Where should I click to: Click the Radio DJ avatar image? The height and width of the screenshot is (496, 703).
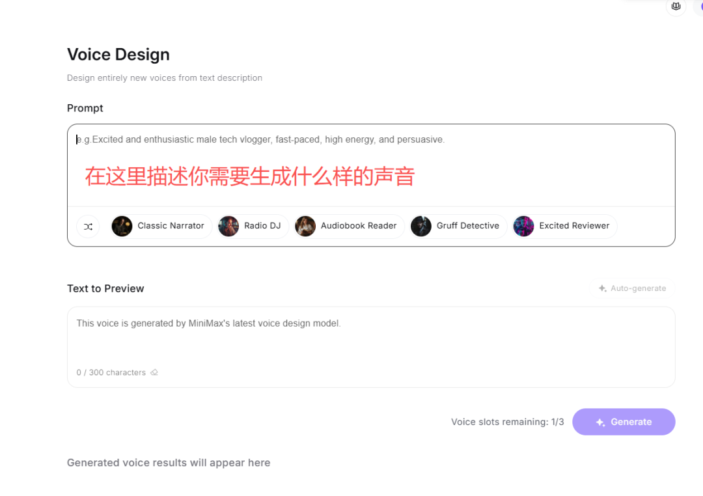pos(228,226)
